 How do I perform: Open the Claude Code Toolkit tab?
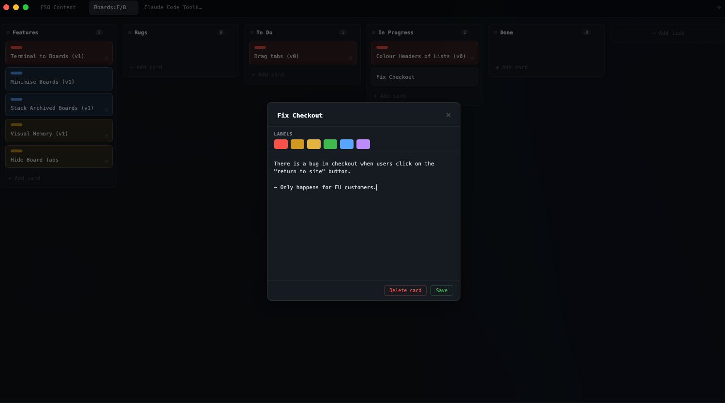(173, 7)
